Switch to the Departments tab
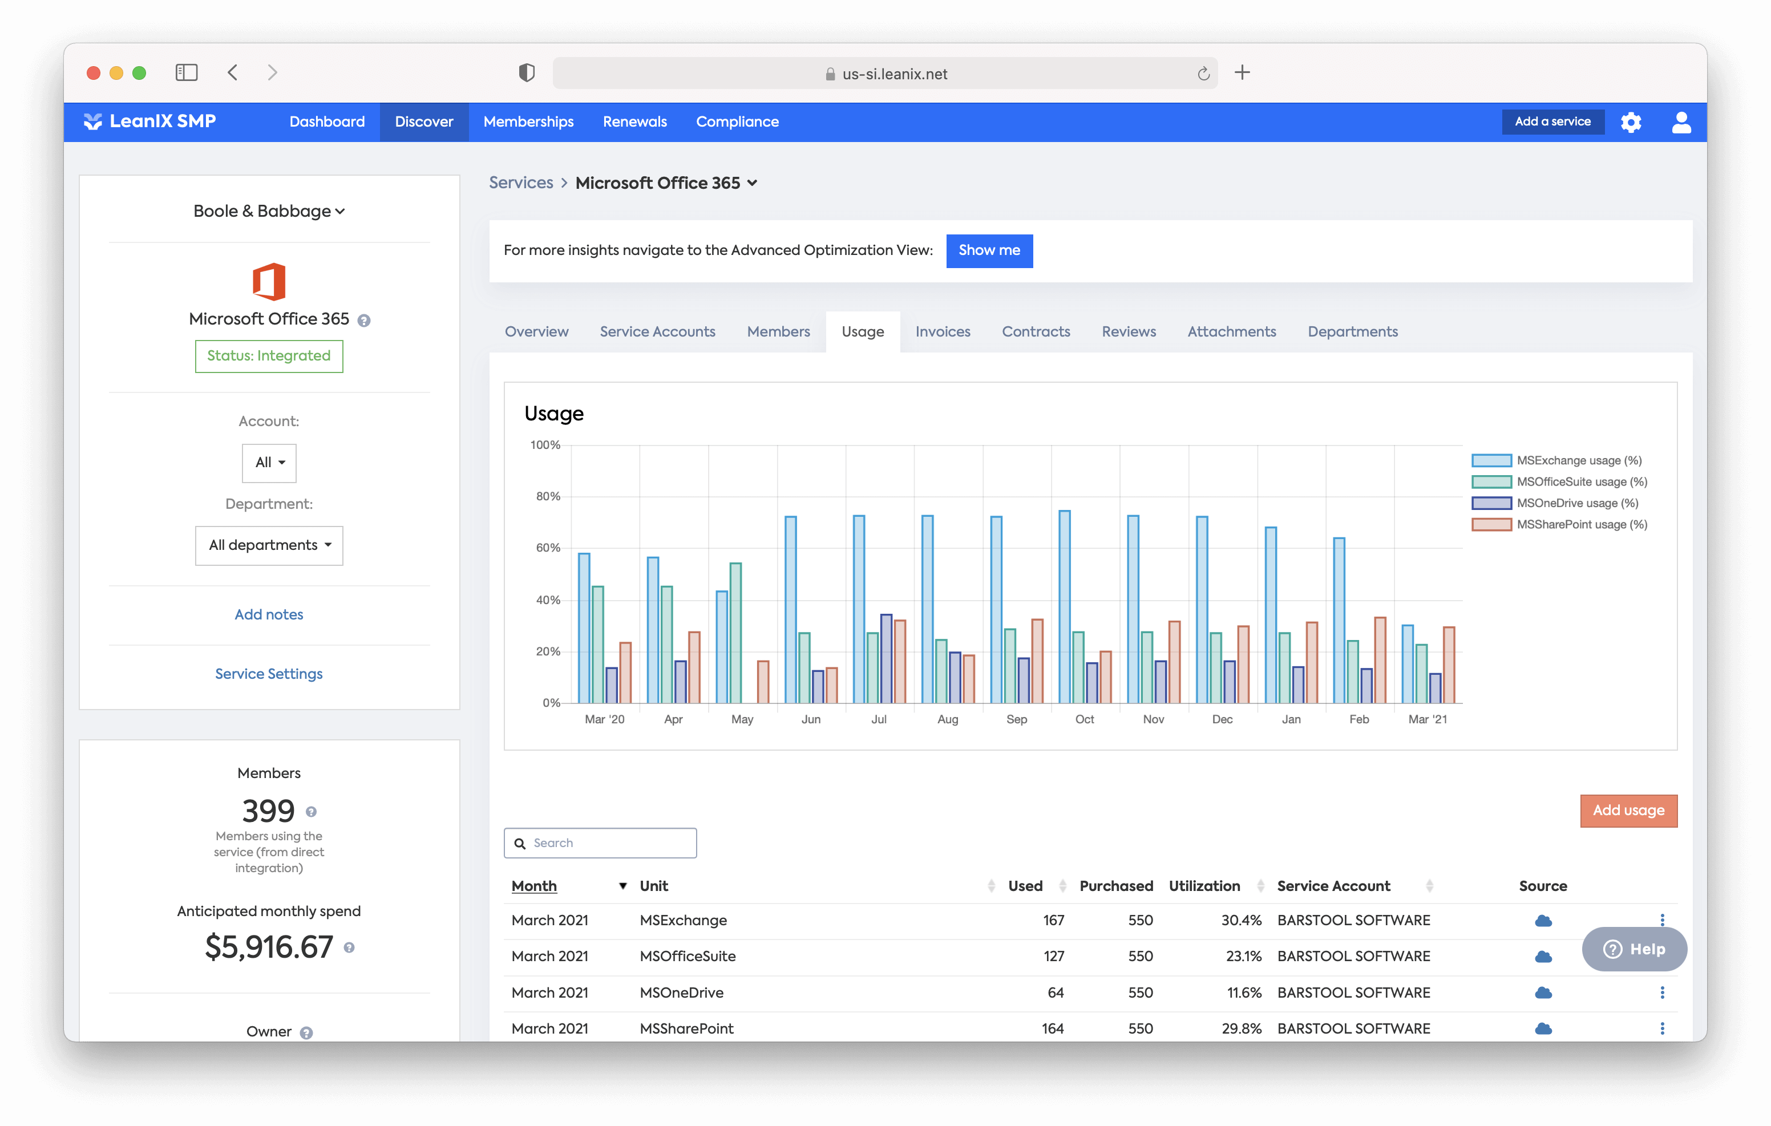The image size is (1771, 1126). click(x=1353, y=331)
